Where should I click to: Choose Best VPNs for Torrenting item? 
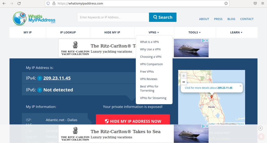pos(149,88)
